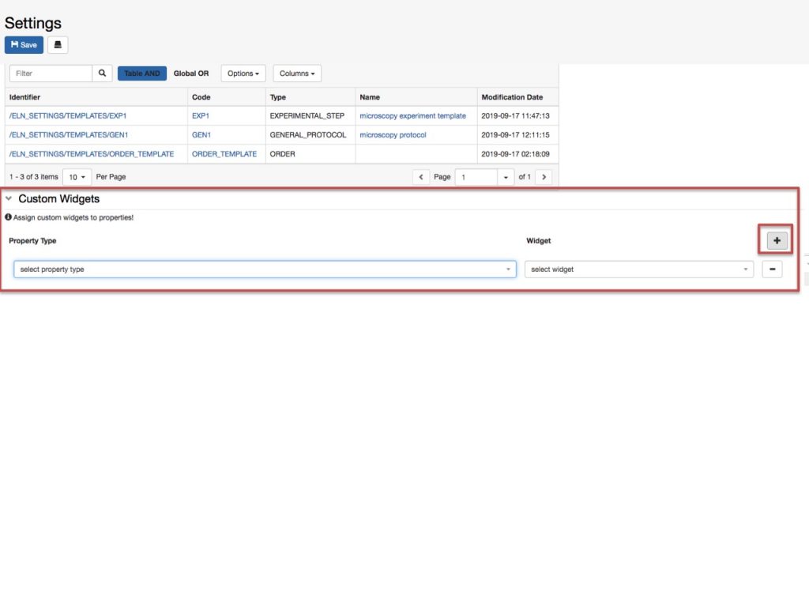Viewport: 809px width, 607px height.
Task: Open the Columns dropdown
Action: 297,74
